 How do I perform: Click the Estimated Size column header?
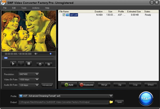click(134, 12)
